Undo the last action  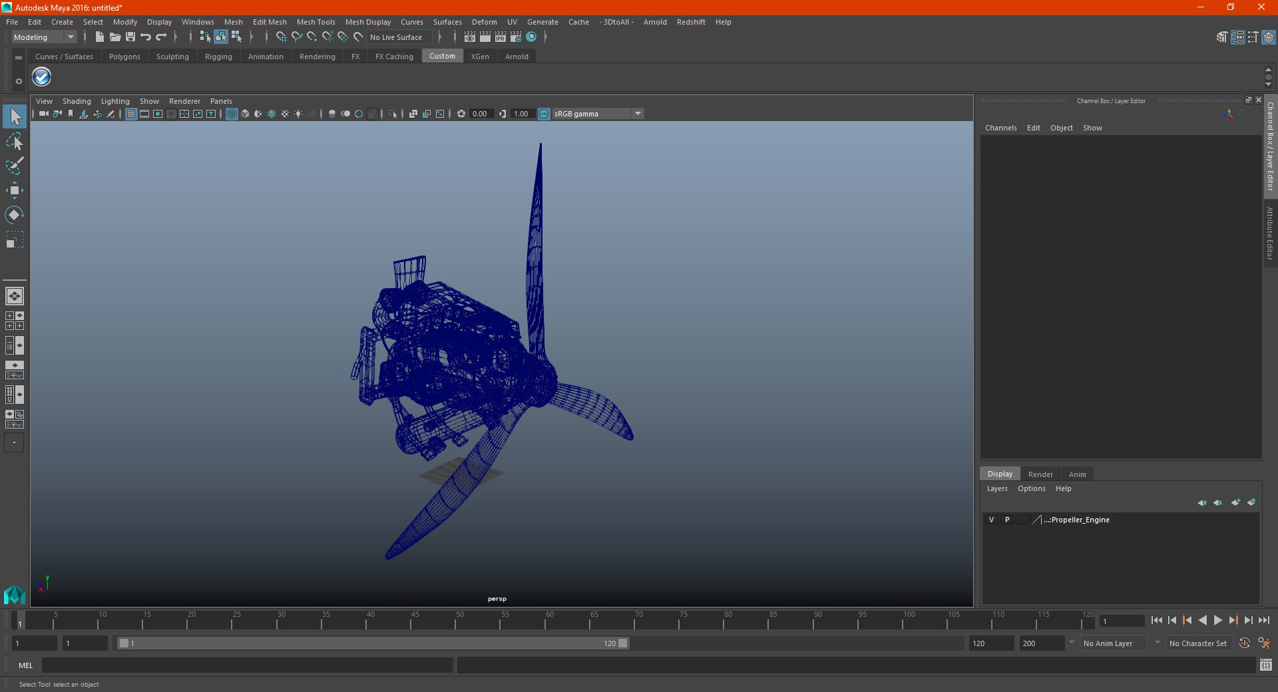(146, 37)
